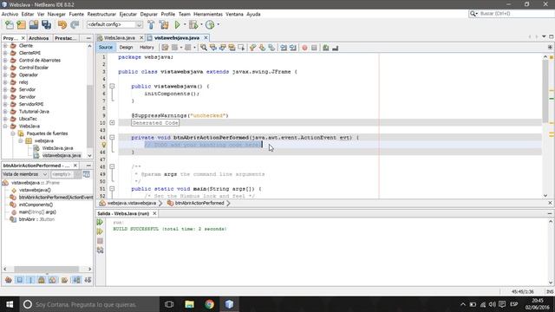Open Chrome from the Windows taskbar

(x=209, y=304)
